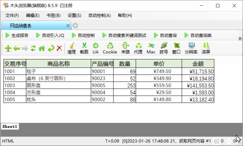Open the 书签(B) menu
Viewport: 243px width, 146px height.
pyautogui.click(x=54, y=15)
